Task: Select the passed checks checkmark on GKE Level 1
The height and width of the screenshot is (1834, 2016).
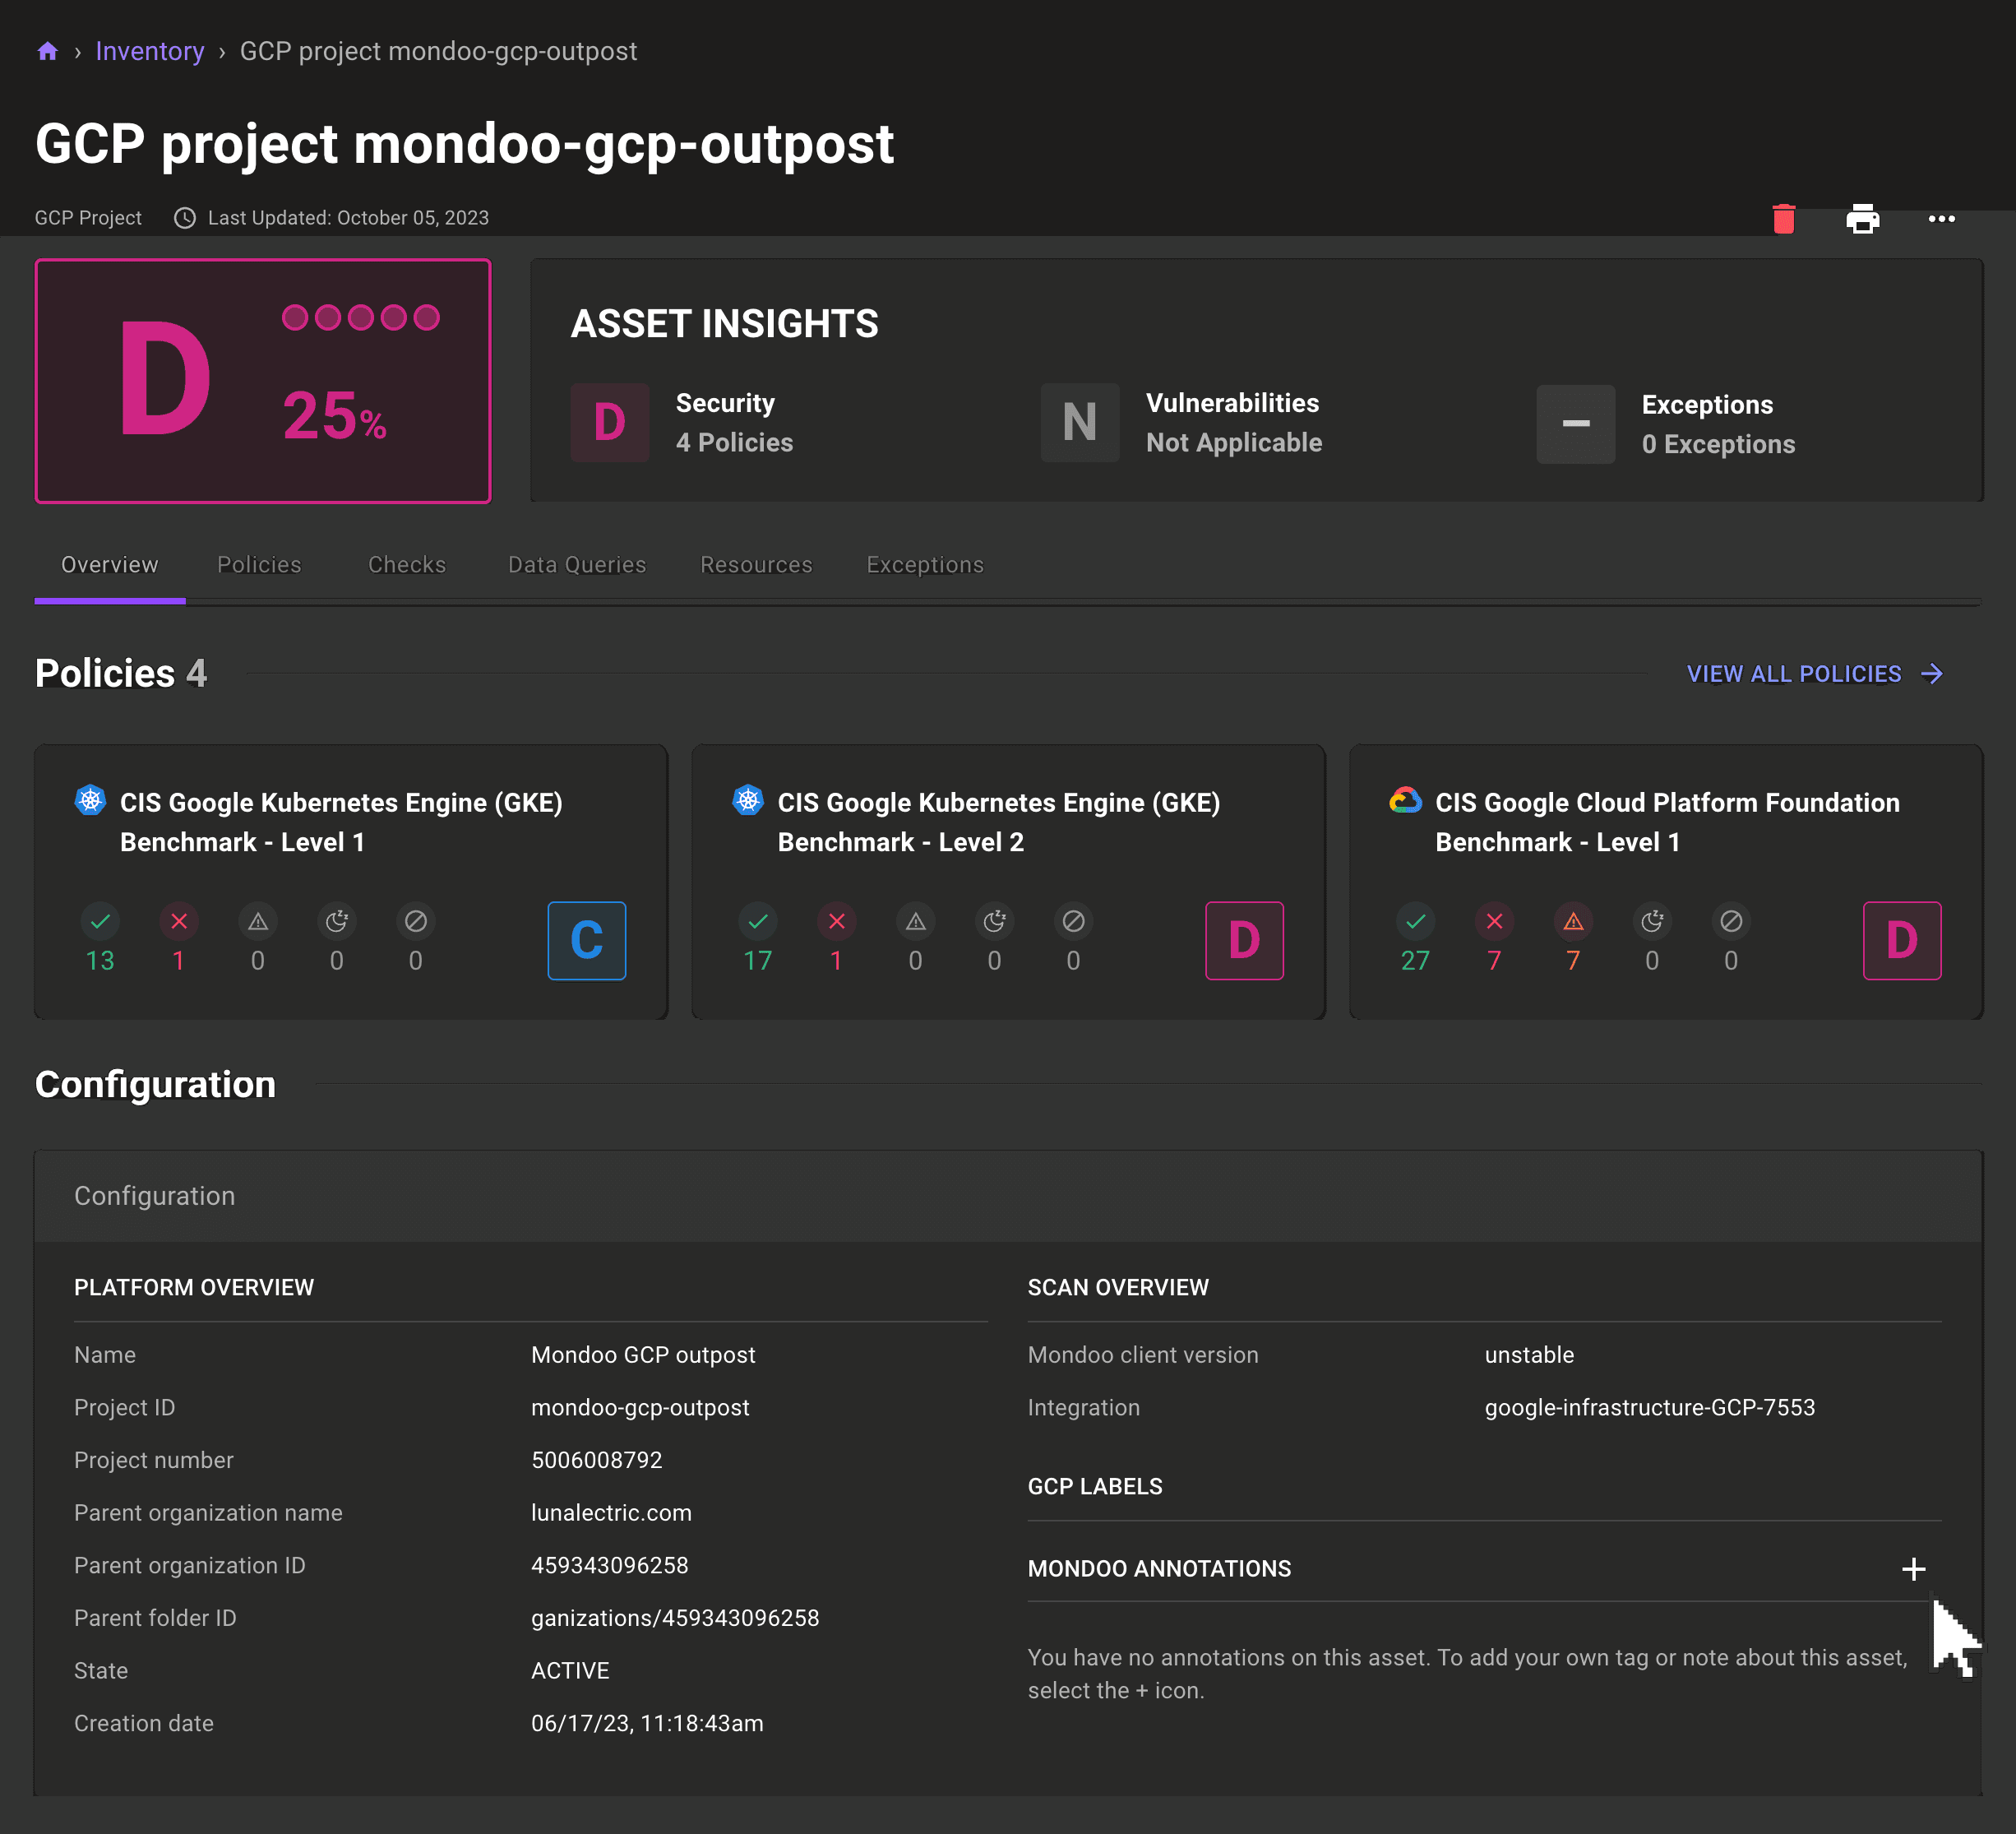Action: click(100, 920)
